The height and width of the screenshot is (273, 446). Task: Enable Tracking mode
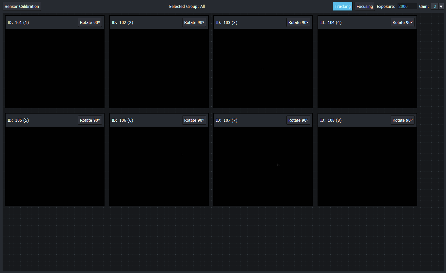coord(342,6)
